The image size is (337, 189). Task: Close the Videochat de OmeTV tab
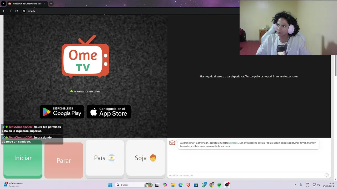click(45, 4)
